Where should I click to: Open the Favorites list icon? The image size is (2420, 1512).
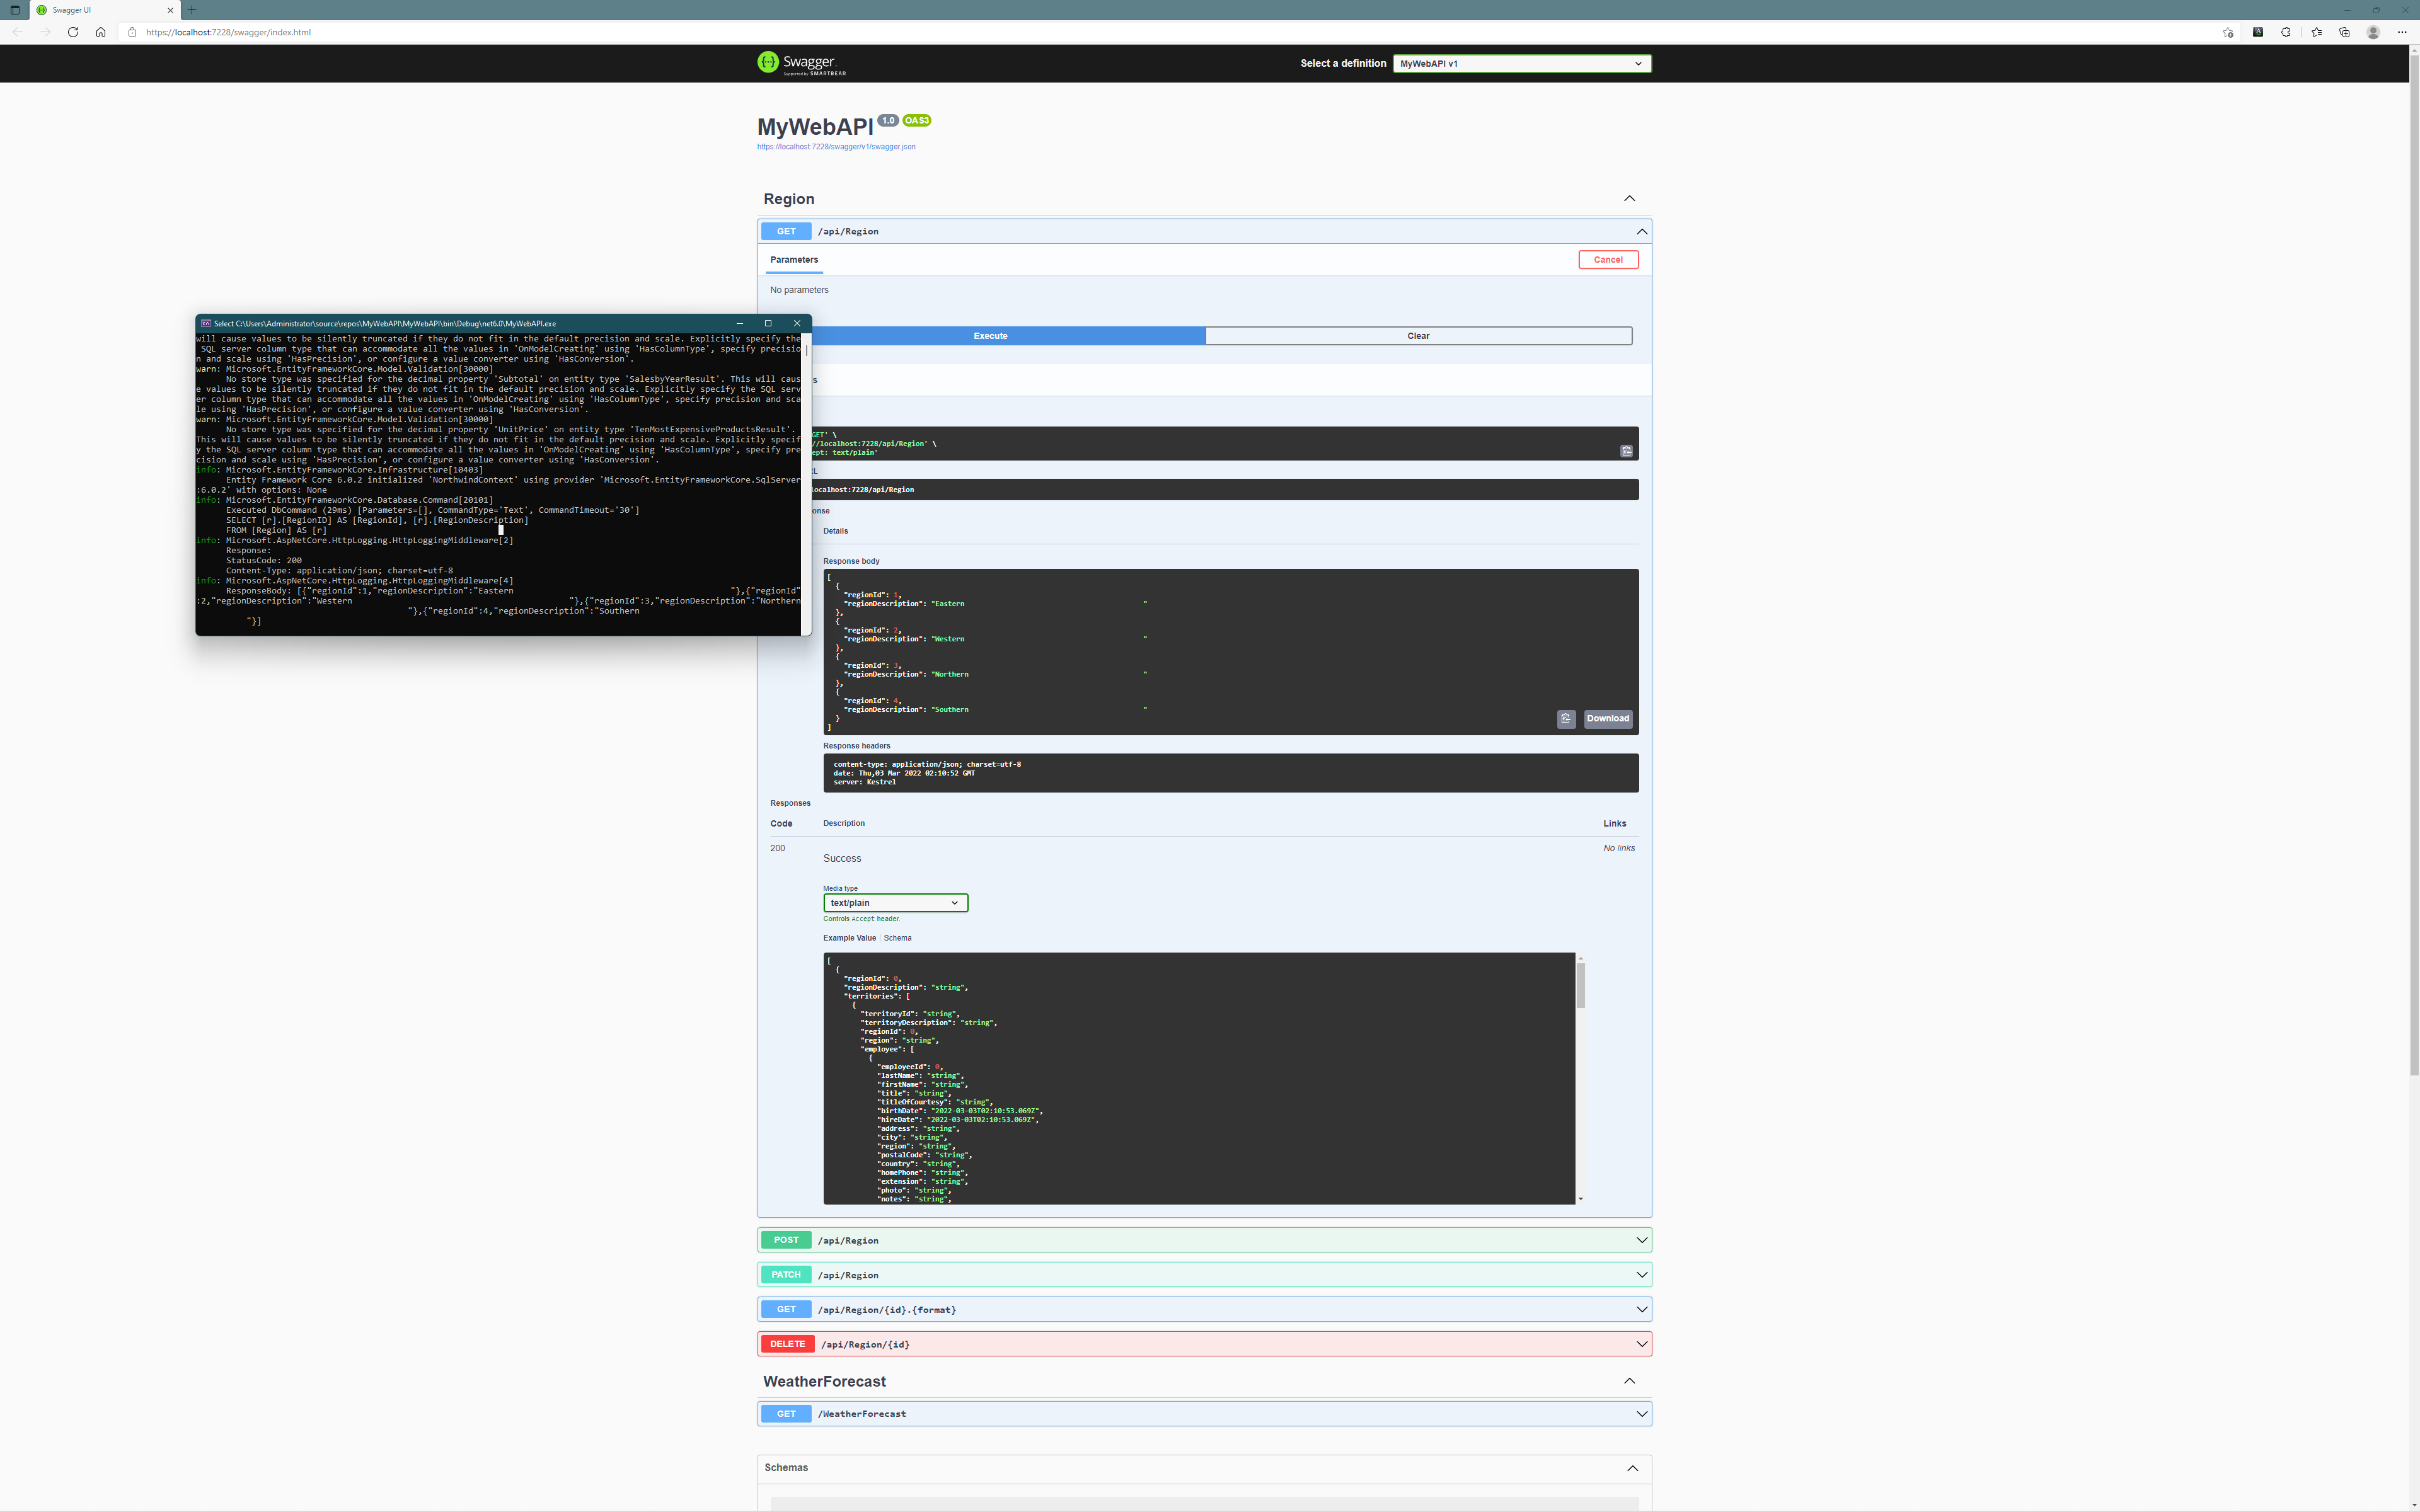coord(2316,32)
